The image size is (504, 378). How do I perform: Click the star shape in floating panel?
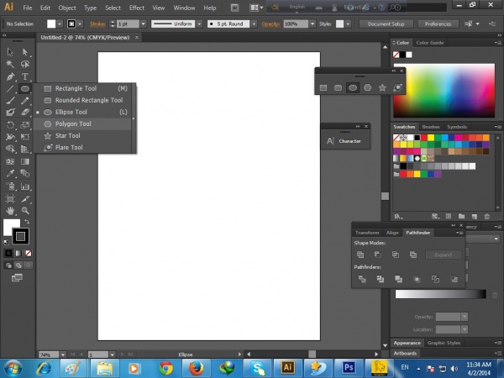pyautogui.click(x=382, y=87)
